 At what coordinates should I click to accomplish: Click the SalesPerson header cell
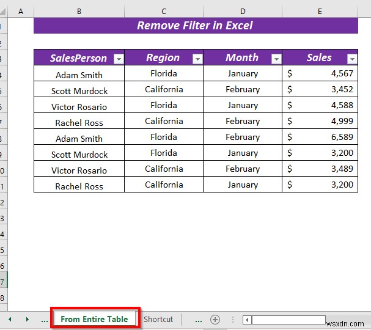(79, 58)
